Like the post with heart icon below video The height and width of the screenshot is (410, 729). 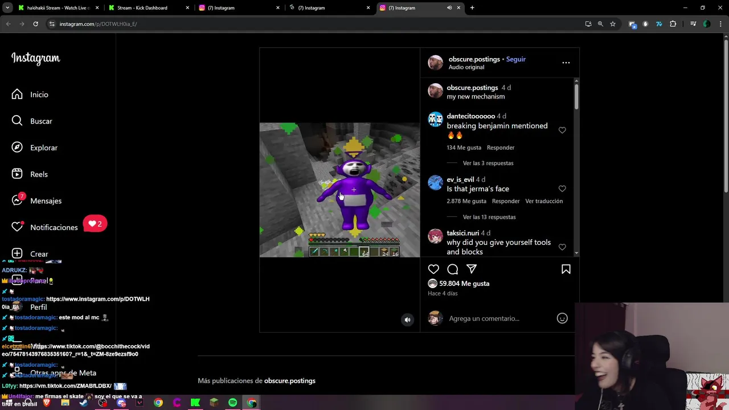(433, 269)
